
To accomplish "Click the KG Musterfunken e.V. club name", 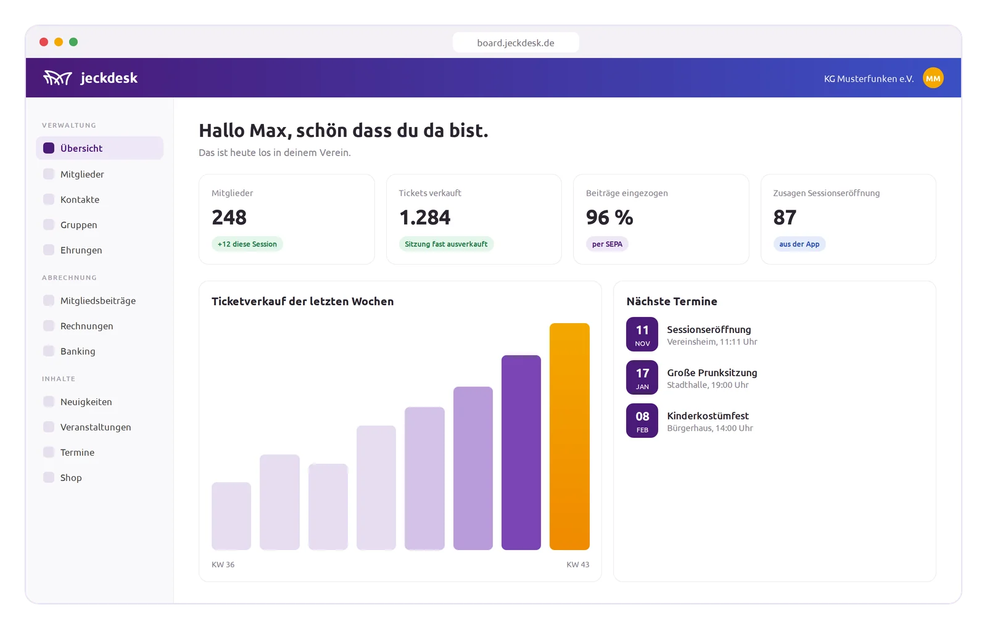I will click(x=869, y=78).
